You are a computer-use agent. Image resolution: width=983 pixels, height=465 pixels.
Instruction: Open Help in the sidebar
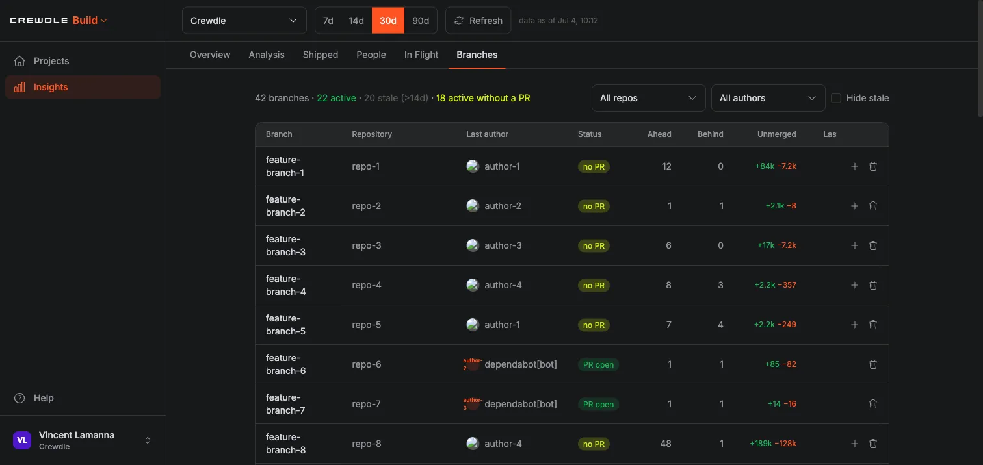pos(83,398)
